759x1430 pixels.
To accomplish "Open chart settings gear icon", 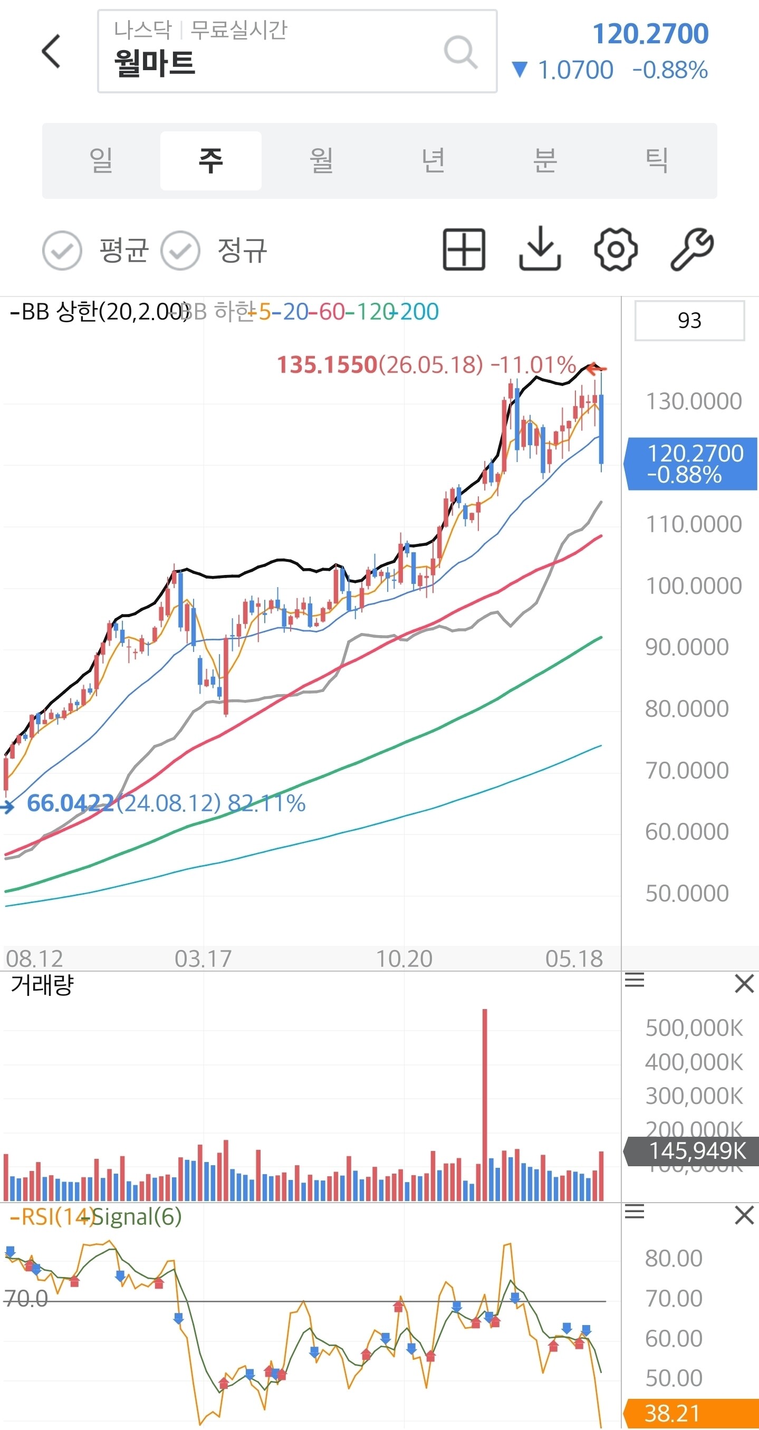I will point(616,249).
